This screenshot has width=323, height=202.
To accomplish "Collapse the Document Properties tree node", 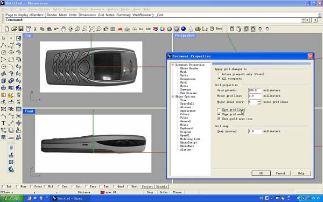I will click(x=173, y=65).
